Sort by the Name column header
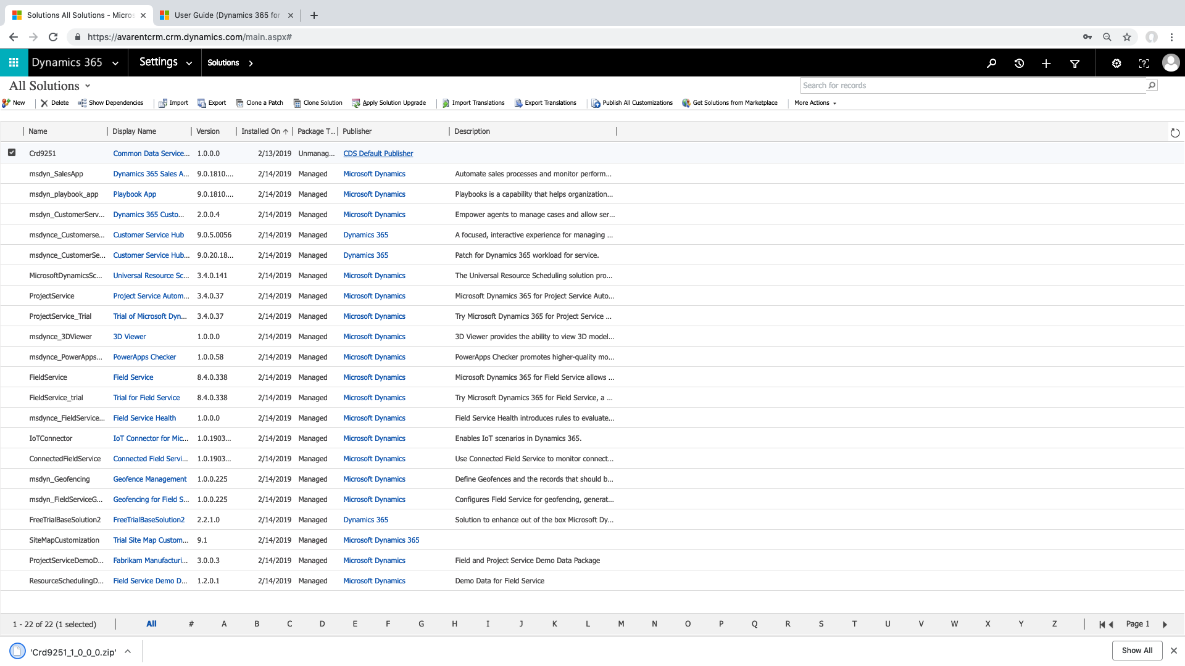The width and height of the screenshot is (1185, 666). click(x=38, y=131)
